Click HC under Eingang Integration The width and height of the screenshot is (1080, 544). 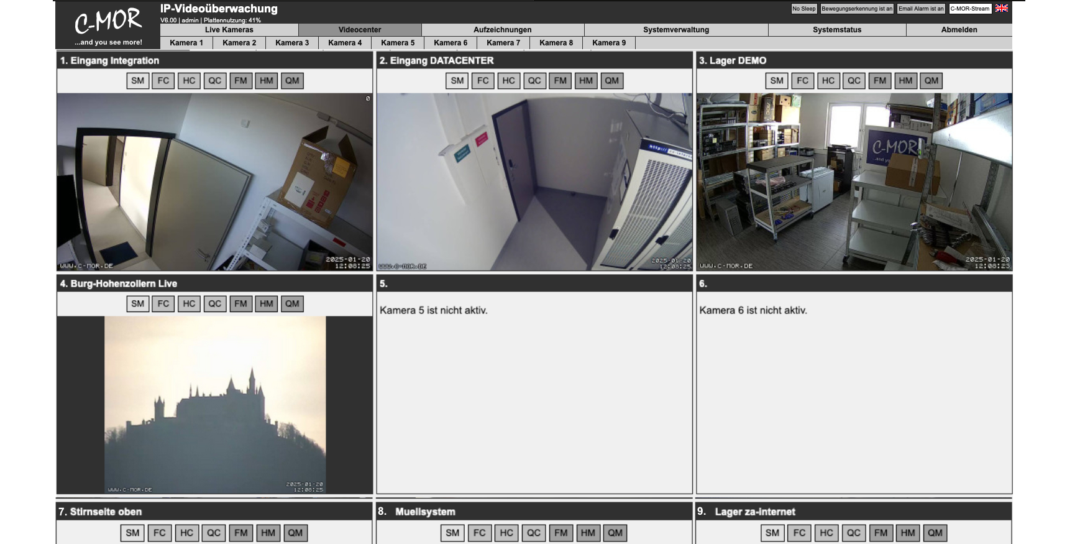pos(190,81)
